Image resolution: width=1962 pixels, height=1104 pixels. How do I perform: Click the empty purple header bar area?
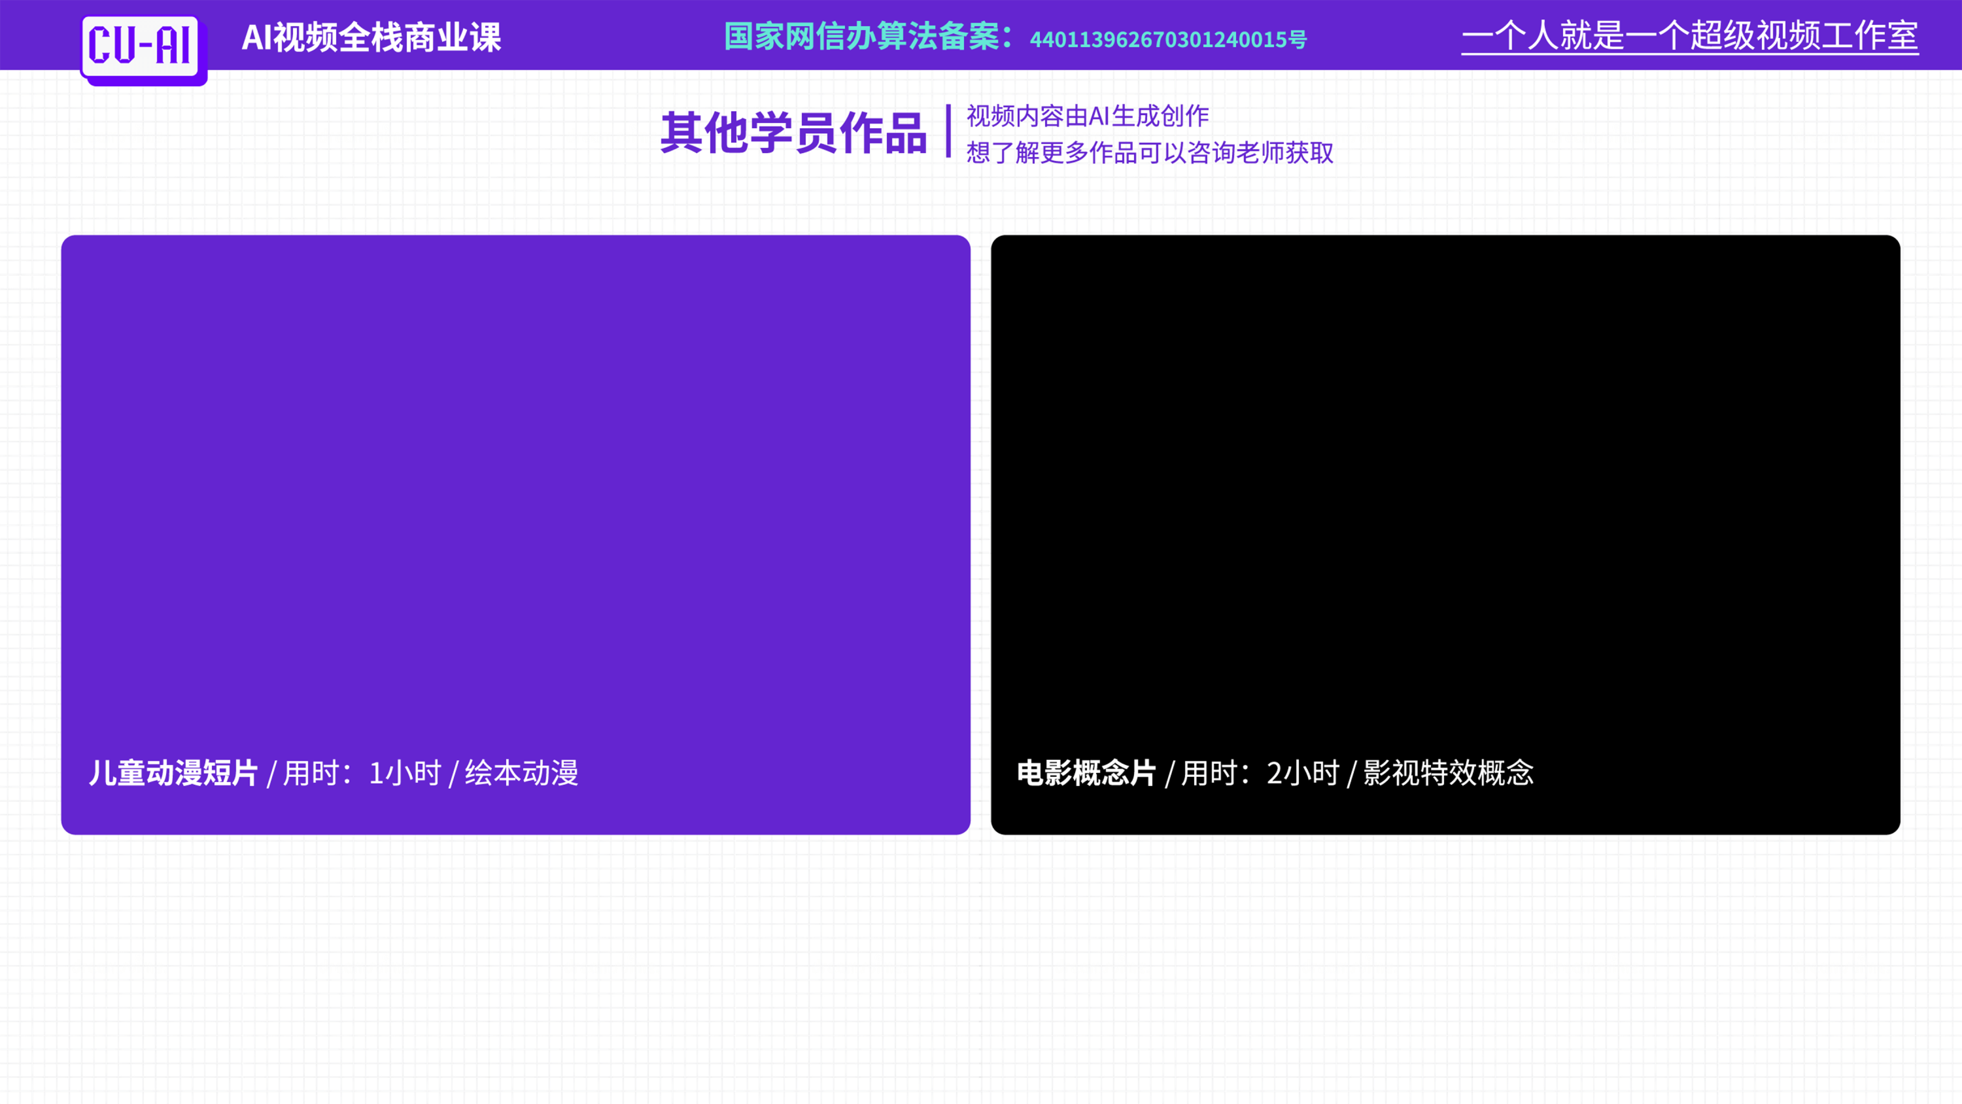click(x=610, y=35)
